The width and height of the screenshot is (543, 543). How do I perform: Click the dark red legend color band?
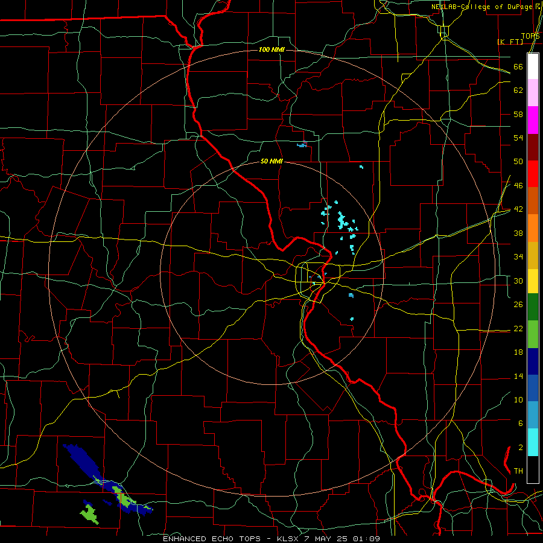pos(533,147)
